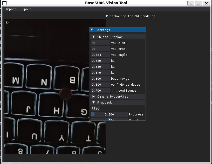Screen dimensions: 212x164
Task: Select the k1 value field
Action: (x=100, y=61)
